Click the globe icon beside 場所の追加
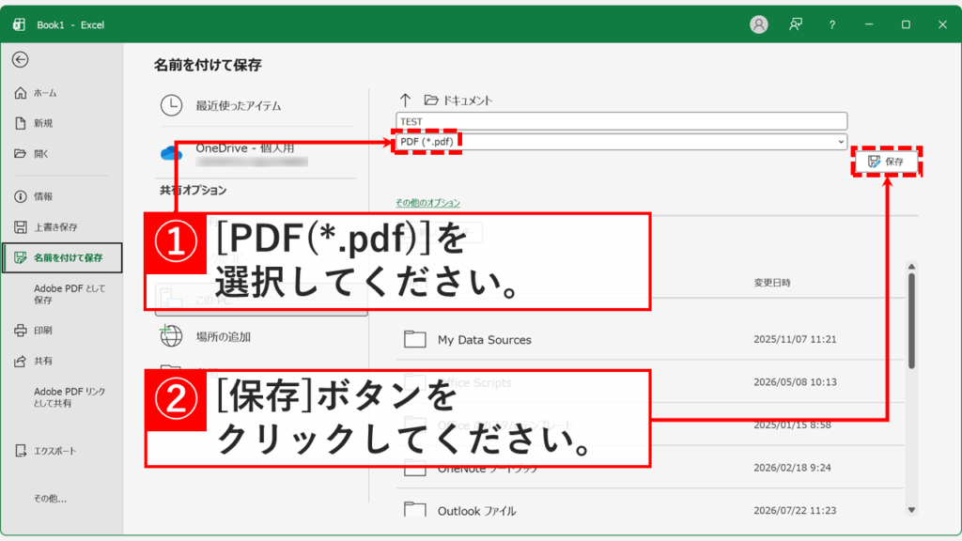 coord(171,336)
